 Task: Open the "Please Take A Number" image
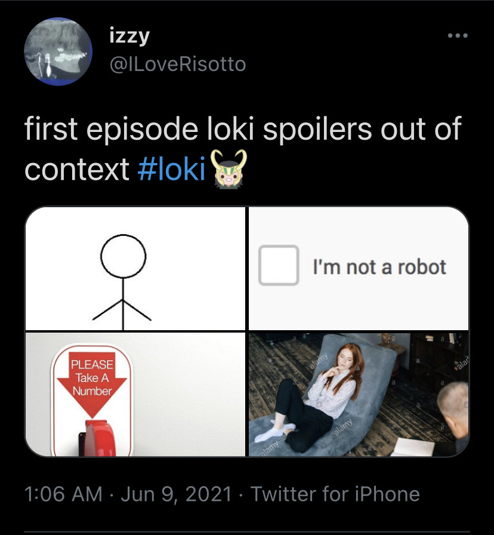tap(135, 395)
